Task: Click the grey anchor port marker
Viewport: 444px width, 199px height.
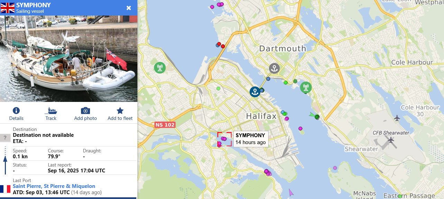Action: tap(274, 68)
